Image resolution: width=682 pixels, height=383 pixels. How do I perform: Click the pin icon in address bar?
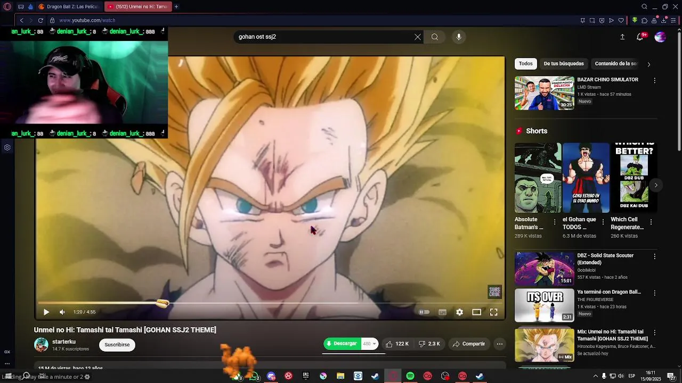(x=582, y=20)
